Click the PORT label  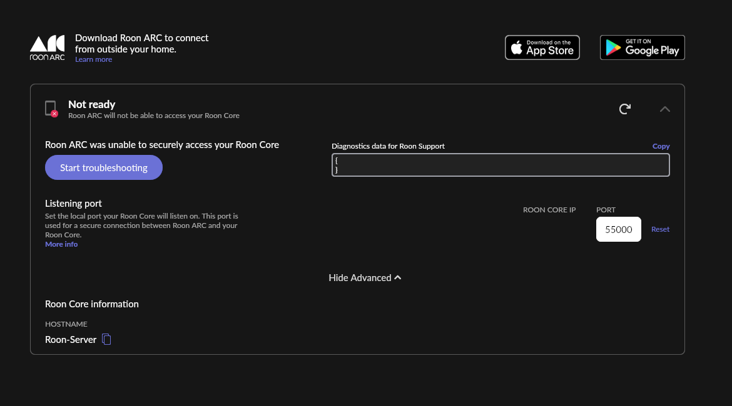click(x=606, y=210)
